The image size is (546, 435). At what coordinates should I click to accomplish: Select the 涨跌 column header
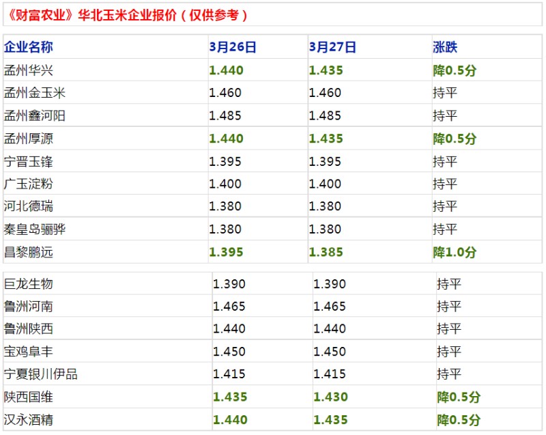445,47
